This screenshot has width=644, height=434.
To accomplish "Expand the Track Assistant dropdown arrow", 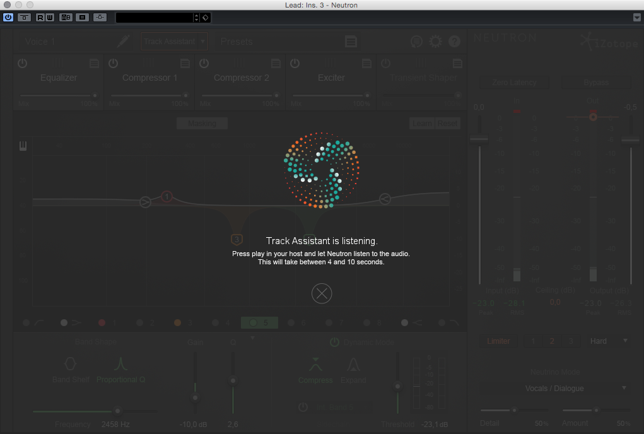I will tap(203, 42).
